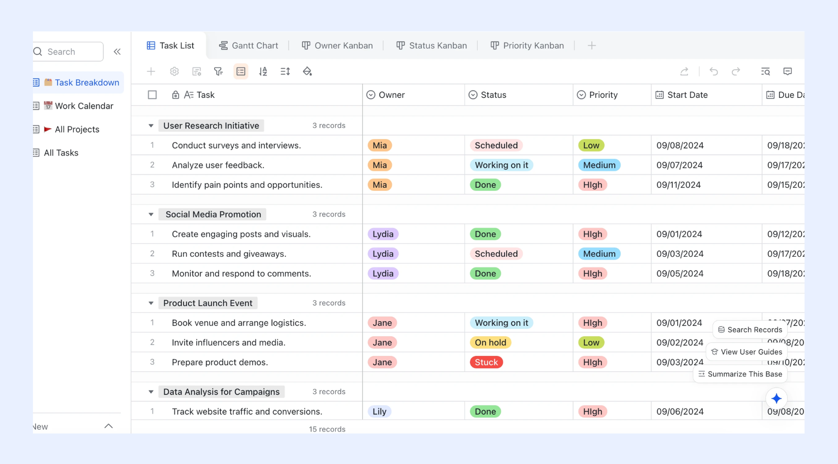
Task: Click the Owner column select icon
Action: 371,95
